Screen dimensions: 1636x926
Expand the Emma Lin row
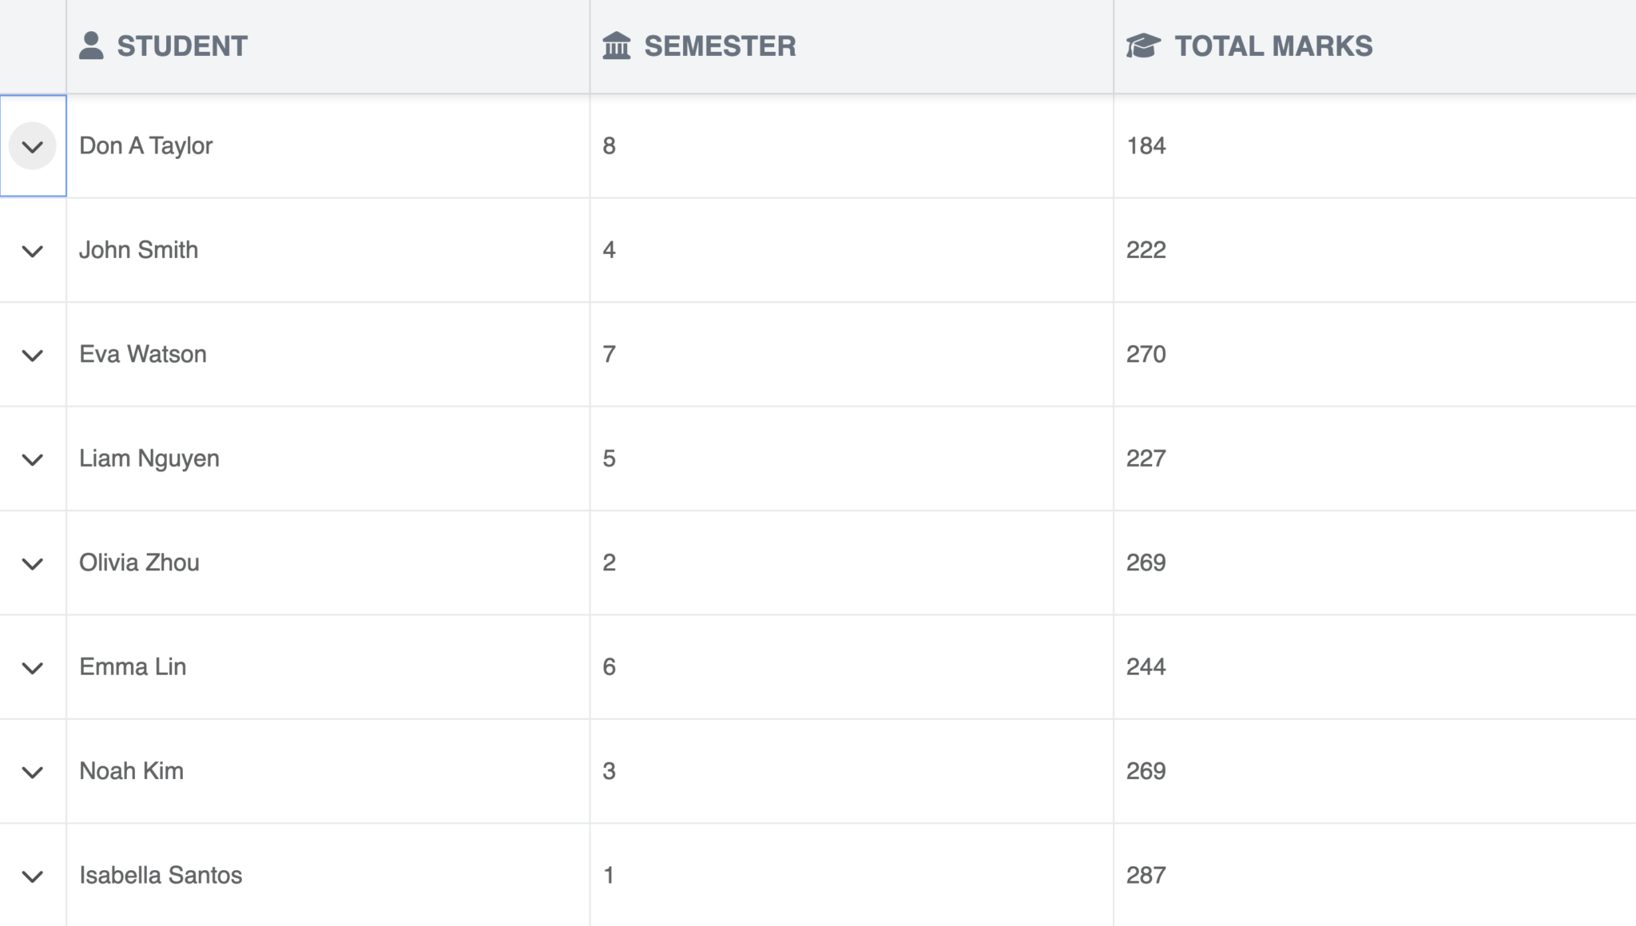[x=33, y=668]
